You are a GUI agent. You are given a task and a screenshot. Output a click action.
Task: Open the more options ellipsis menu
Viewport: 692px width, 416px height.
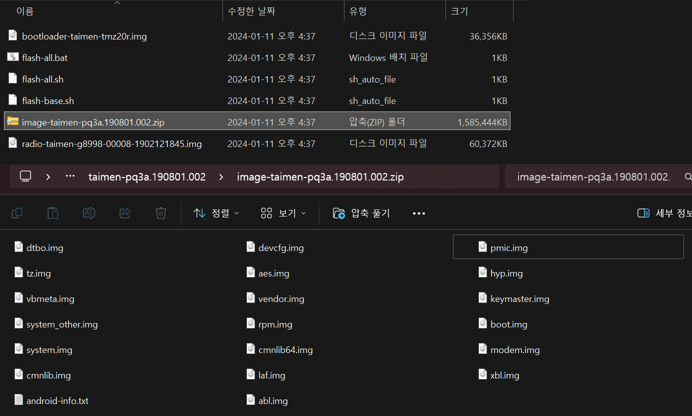[x=418, y=213]
